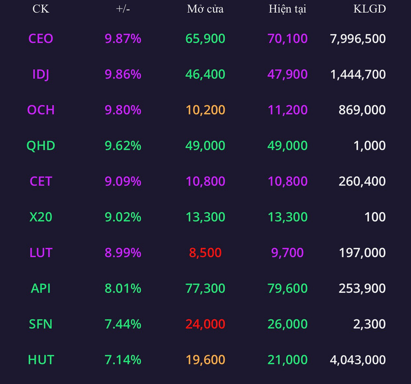Open the IDJ stock symbol
411x384 pixels.
(41, 74)
